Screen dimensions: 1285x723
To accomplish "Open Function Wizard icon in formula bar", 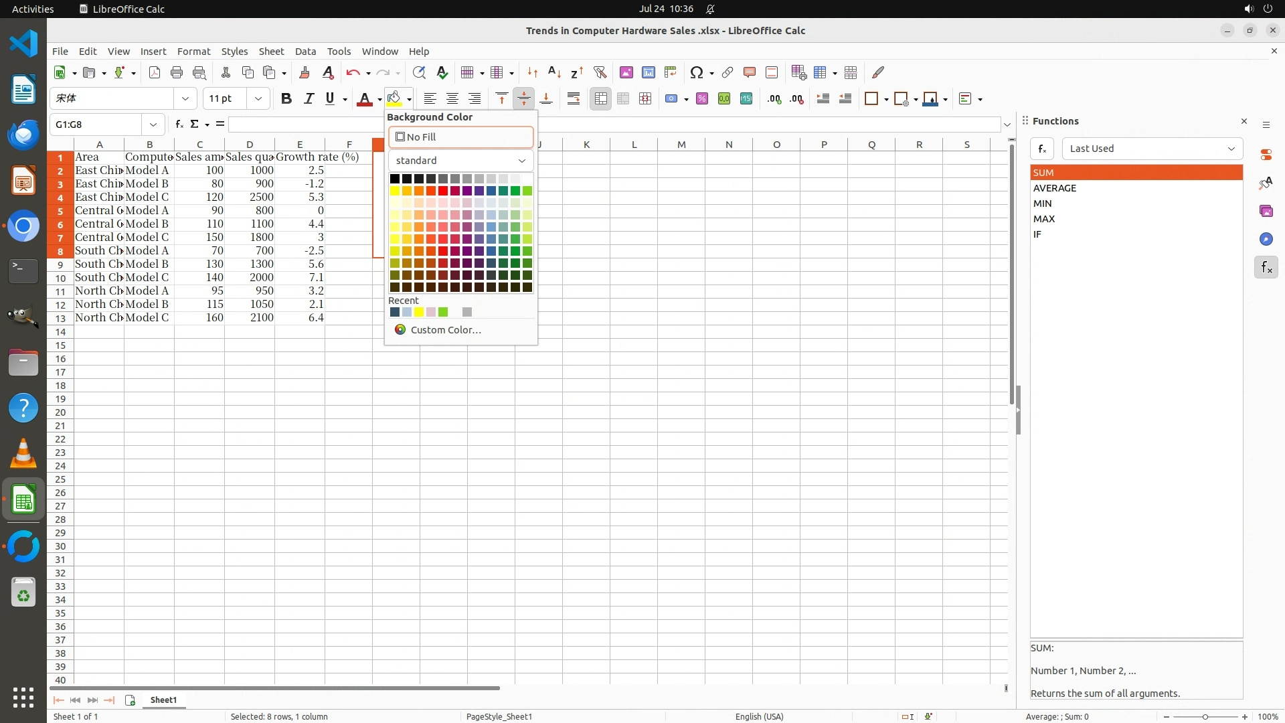I will [x=179, y=125].
